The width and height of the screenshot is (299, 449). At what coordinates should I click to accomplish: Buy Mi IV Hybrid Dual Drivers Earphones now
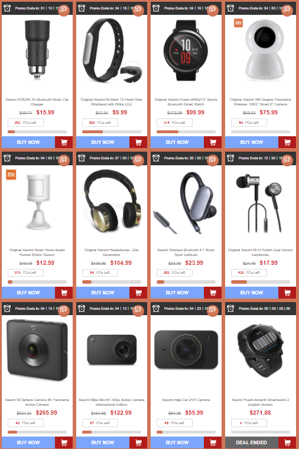tap(252, 293)
